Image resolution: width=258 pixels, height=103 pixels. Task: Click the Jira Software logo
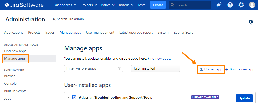(x=24, y=5)
